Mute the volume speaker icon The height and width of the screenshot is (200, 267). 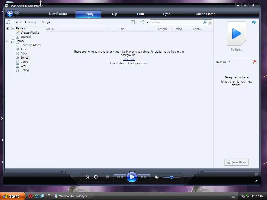coord(156,177)
